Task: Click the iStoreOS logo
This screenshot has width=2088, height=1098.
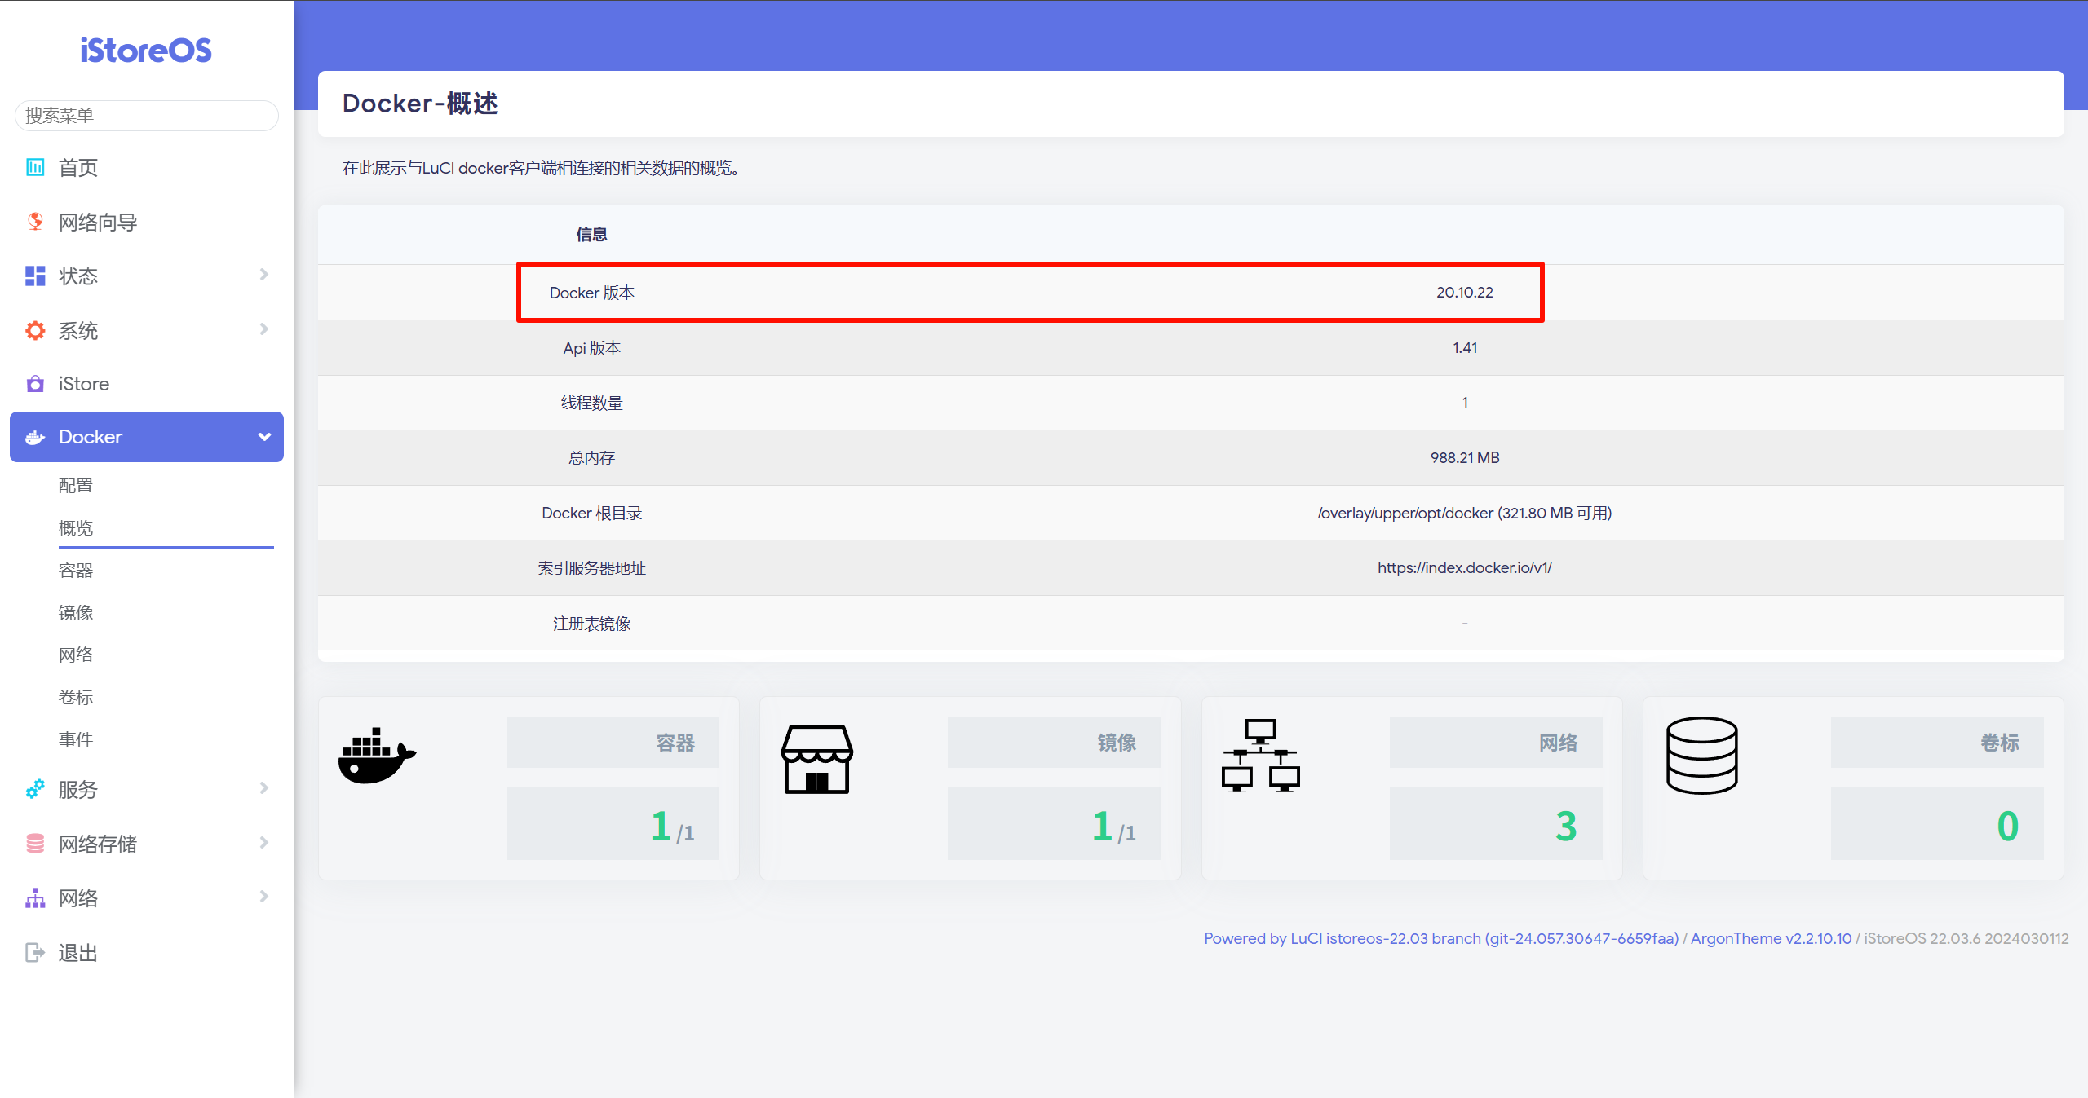Action: coord(146,51)
